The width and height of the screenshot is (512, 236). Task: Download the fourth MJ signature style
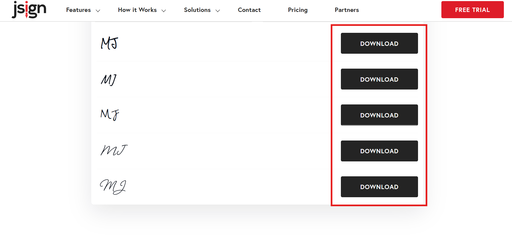click(379, 151)
